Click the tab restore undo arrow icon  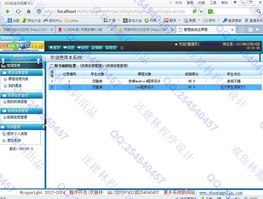[258, 30]
